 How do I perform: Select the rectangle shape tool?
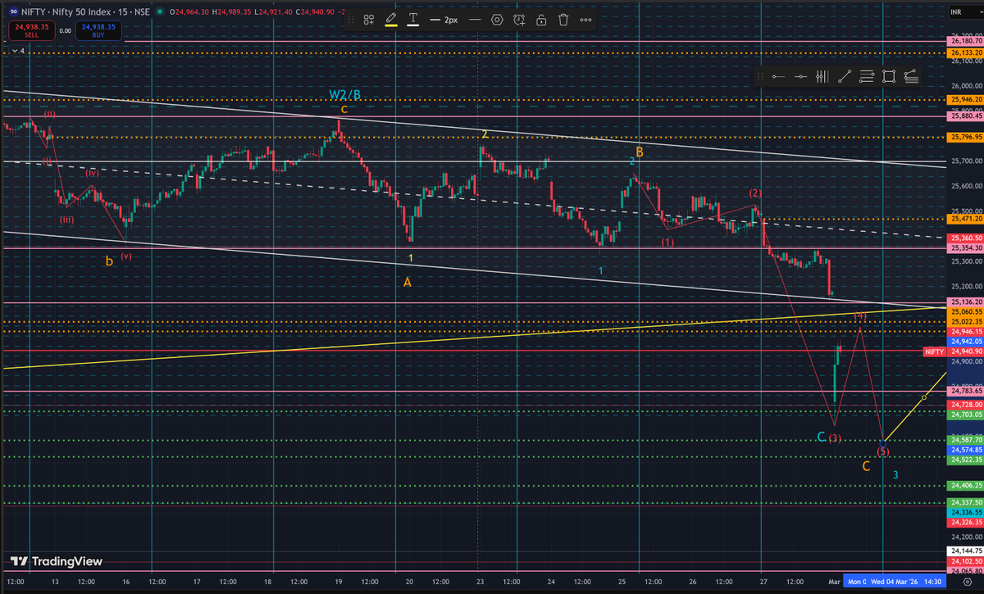tap(889, 76)
